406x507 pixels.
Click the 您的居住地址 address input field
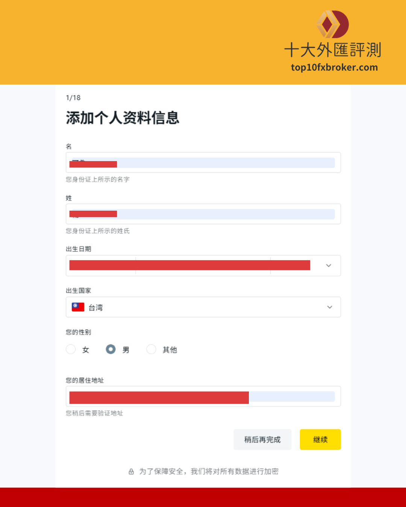click(x=203, y=396)
